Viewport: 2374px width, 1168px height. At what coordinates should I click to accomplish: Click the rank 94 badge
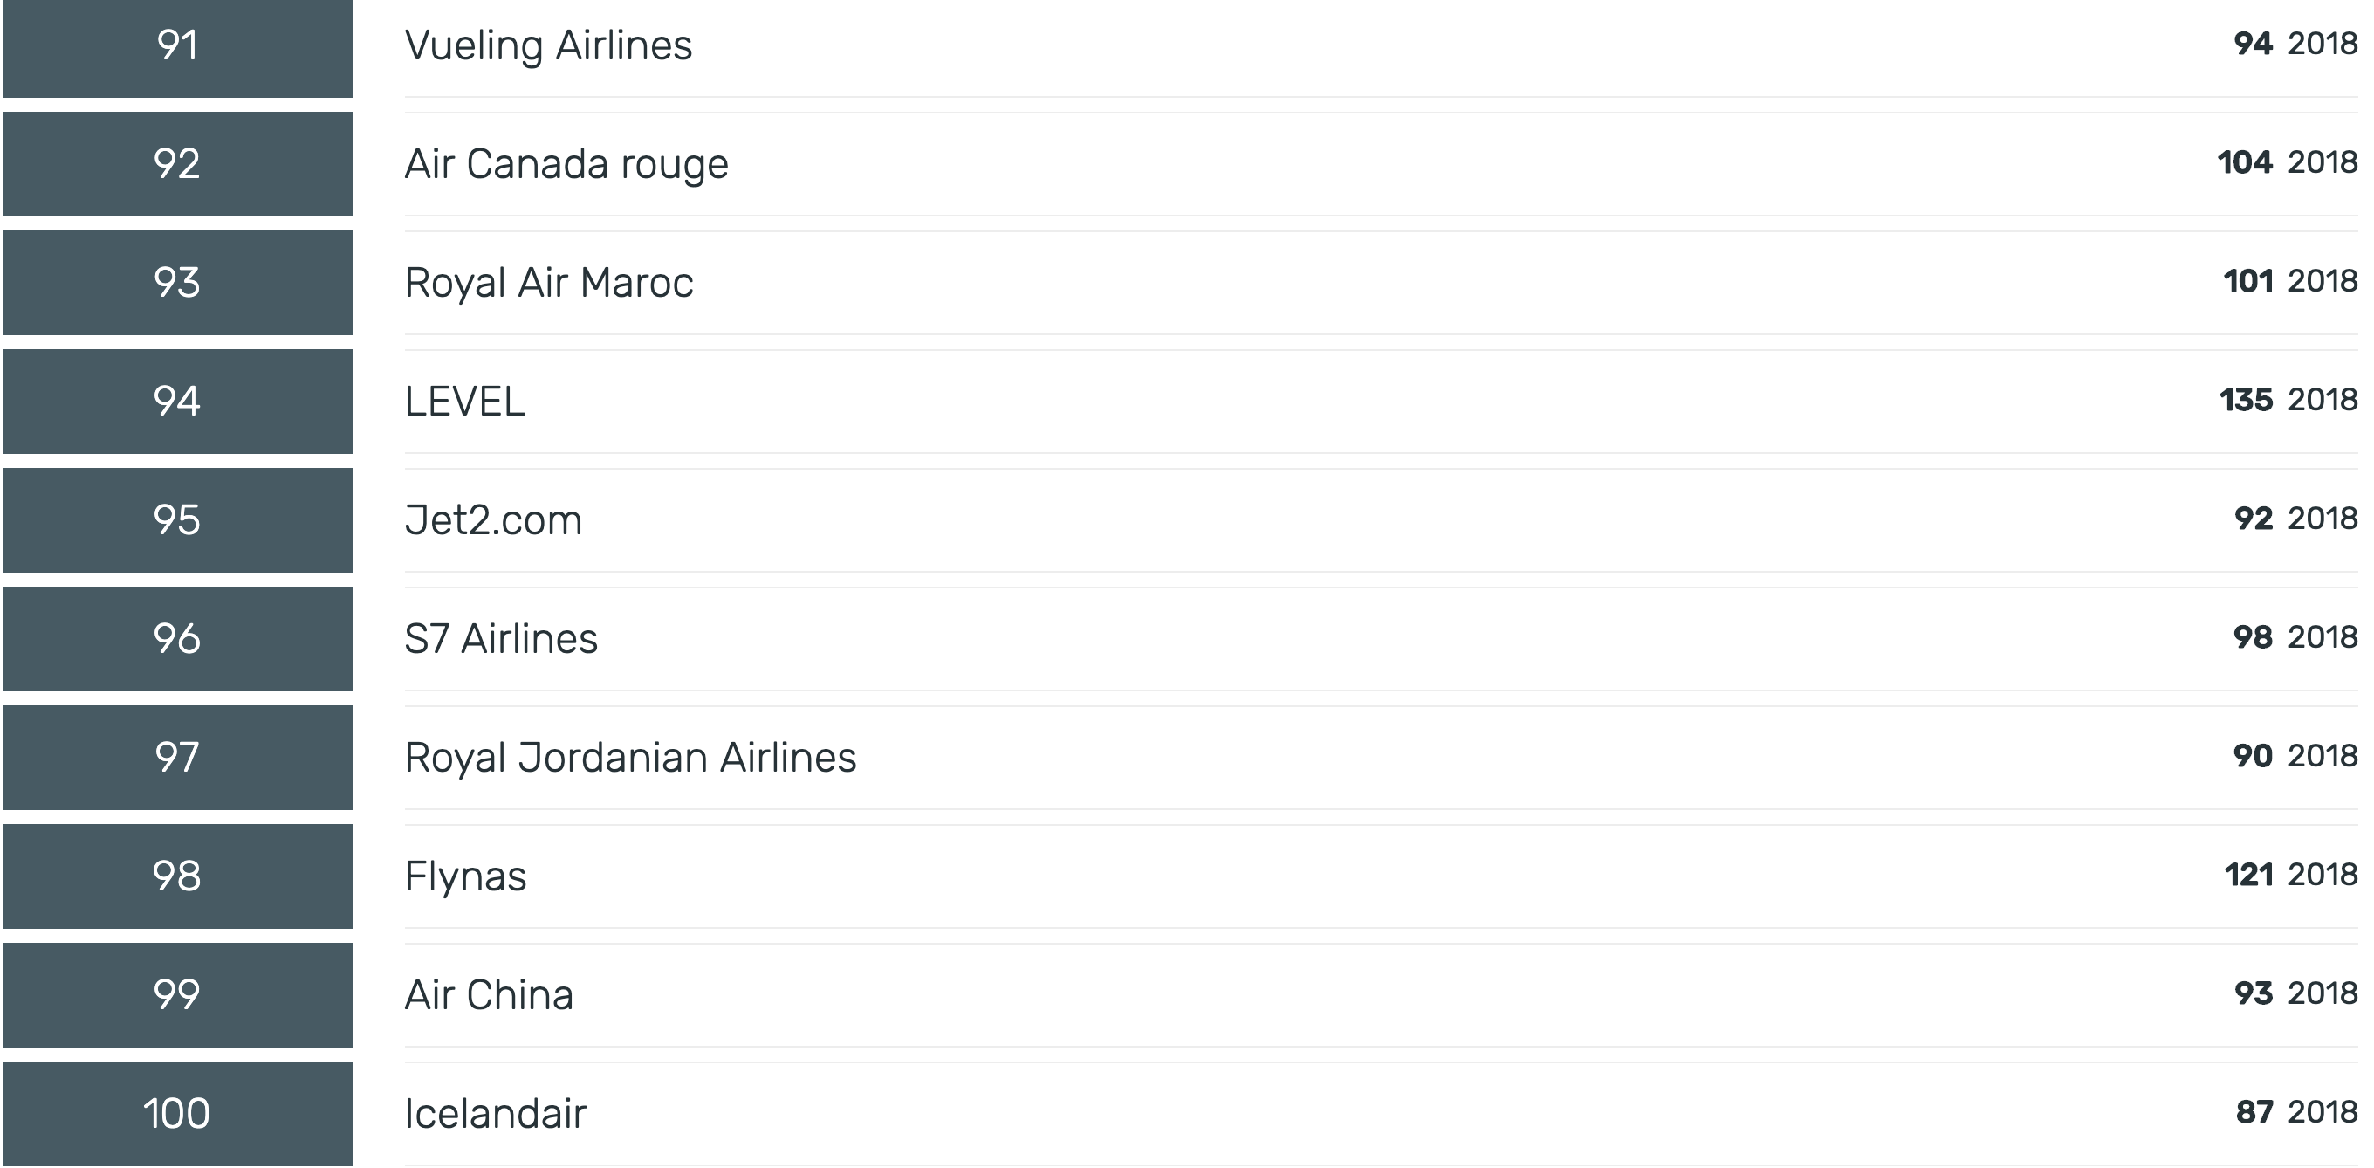[x=178, y=401]
